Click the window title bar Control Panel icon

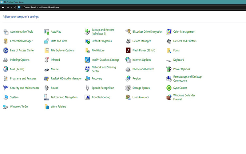[x=2, y=2]
